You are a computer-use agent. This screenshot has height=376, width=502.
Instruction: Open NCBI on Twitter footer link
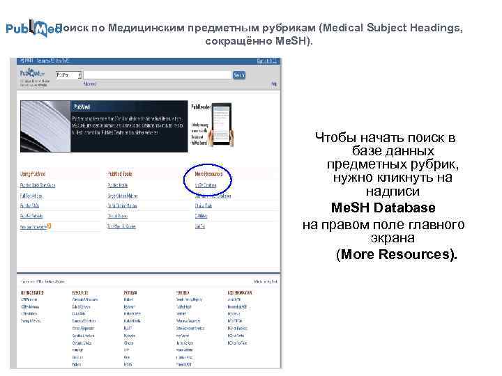[x=236, y=336]
